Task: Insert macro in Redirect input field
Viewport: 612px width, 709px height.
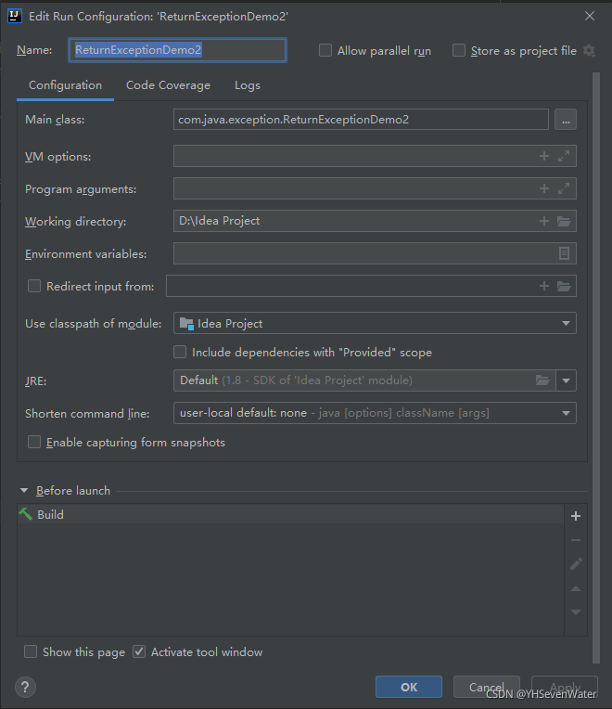Action: [544, 286]
